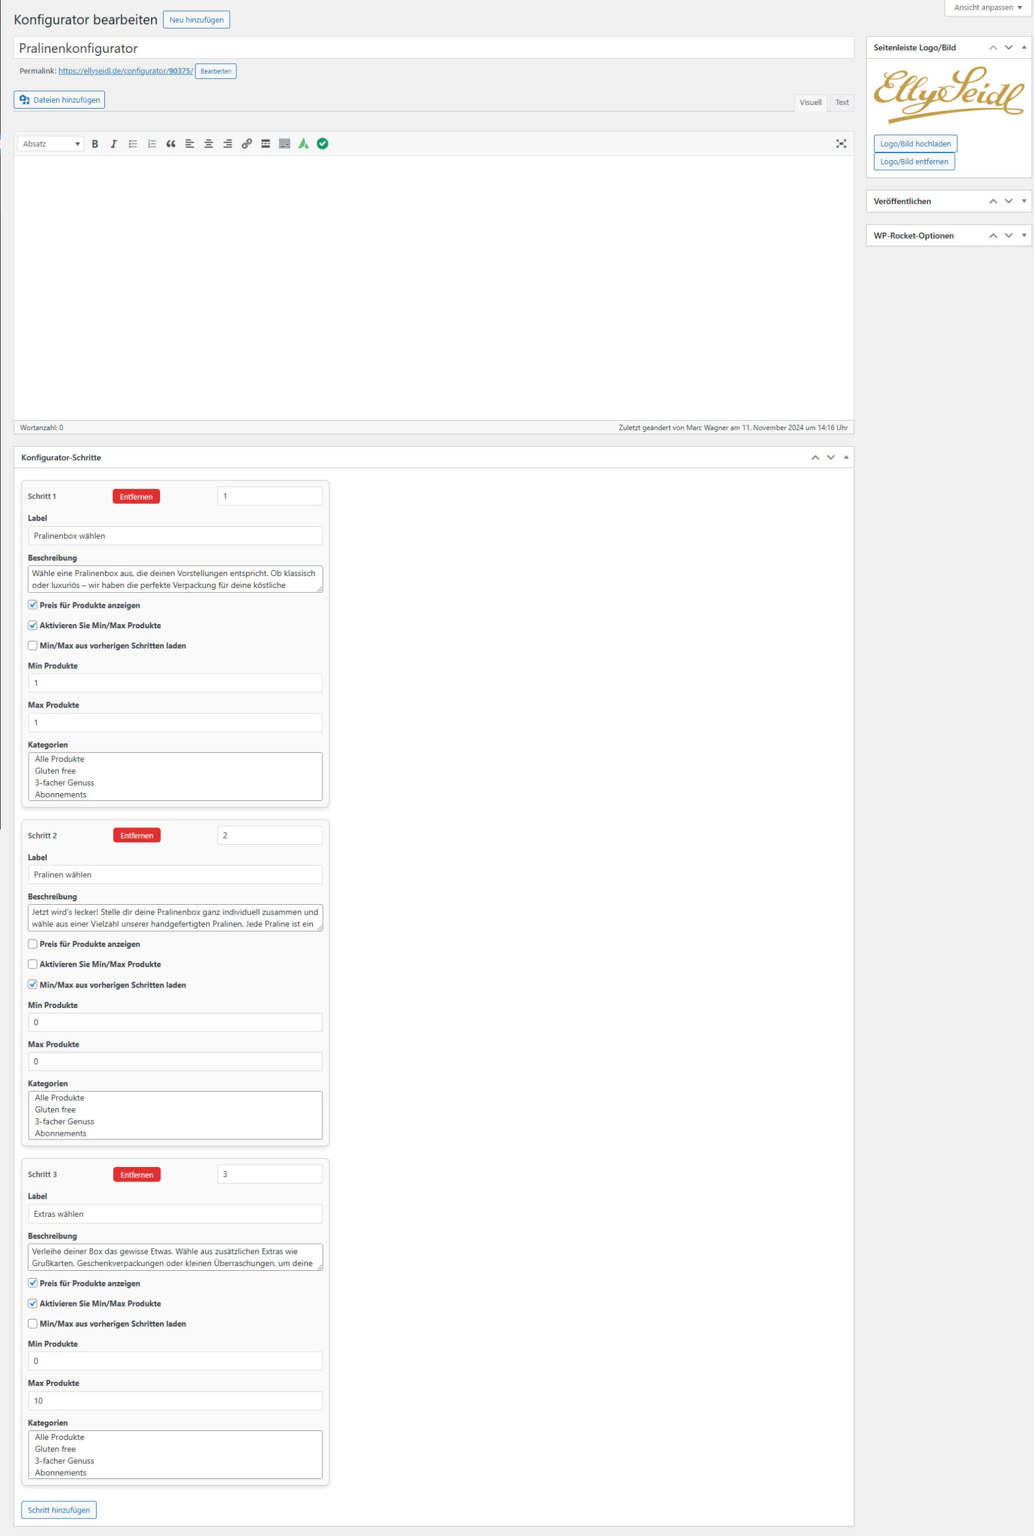The image size is (1034, 1536).
Task: Click the order number field of Schritt 3
Action: 270,1174
